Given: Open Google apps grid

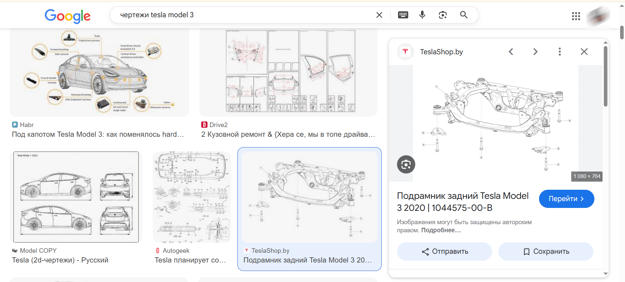Looking at the screenshot, I should 576,16.
